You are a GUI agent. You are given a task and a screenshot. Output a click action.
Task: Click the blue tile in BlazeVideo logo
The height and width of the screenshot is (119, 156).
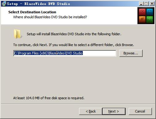point(149,11)
